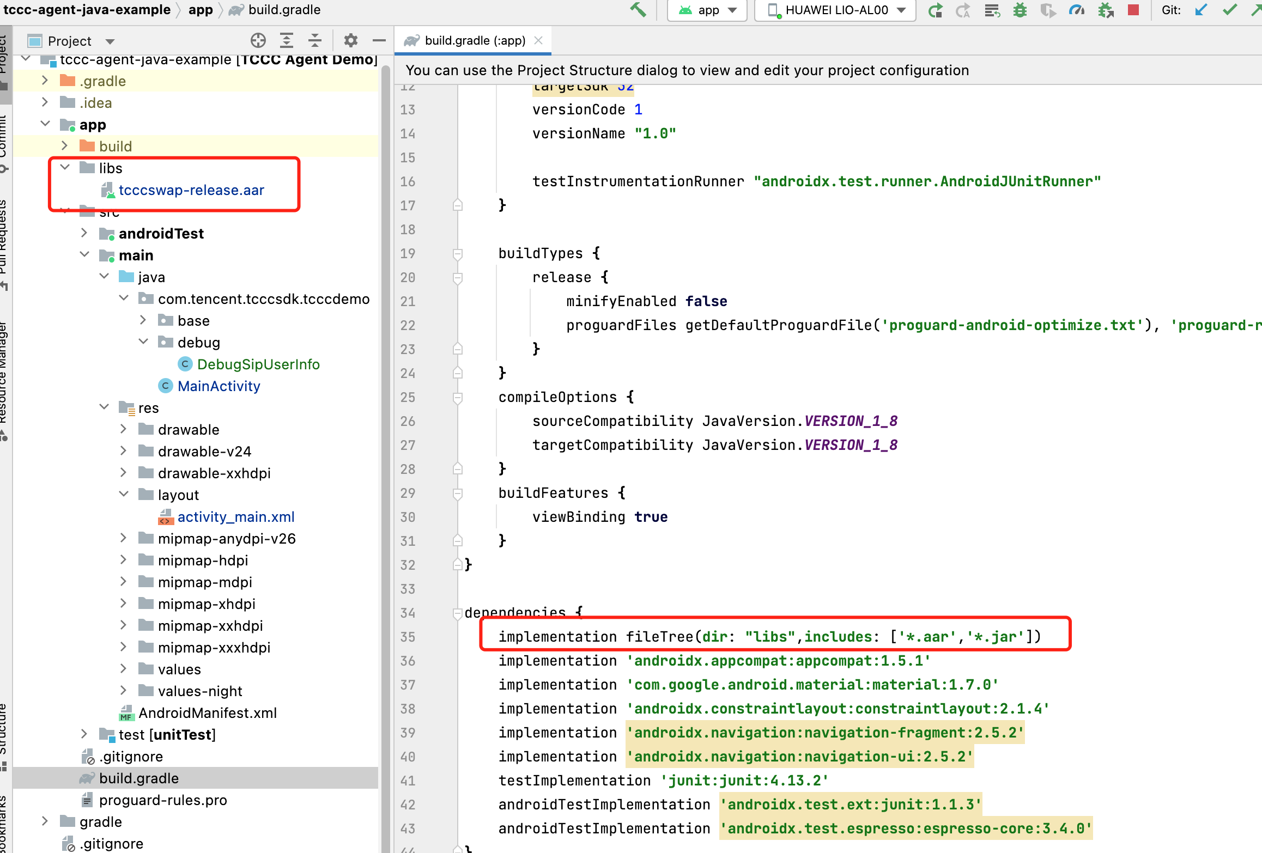This screenshot has width=1262, height=853.
Task: Click Git Commit checkmark icon
Action: [x=1229, y=10]
